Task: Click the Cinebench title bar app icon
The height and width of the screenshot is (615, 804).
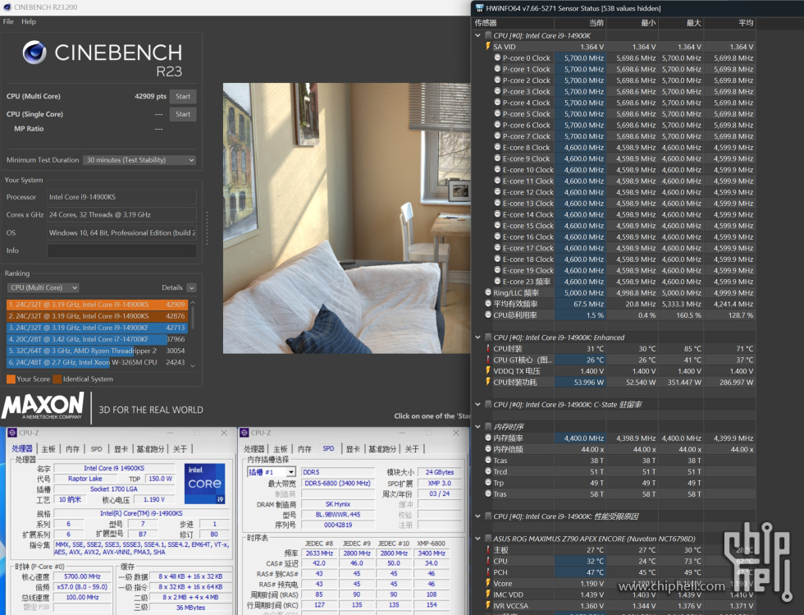Action: click(7, 7)
